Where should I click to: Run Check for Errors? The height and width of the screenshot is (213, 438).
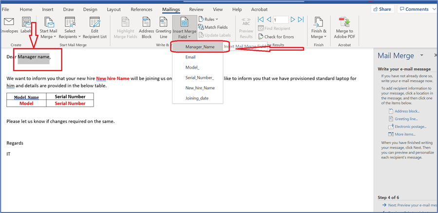(276, 37)
